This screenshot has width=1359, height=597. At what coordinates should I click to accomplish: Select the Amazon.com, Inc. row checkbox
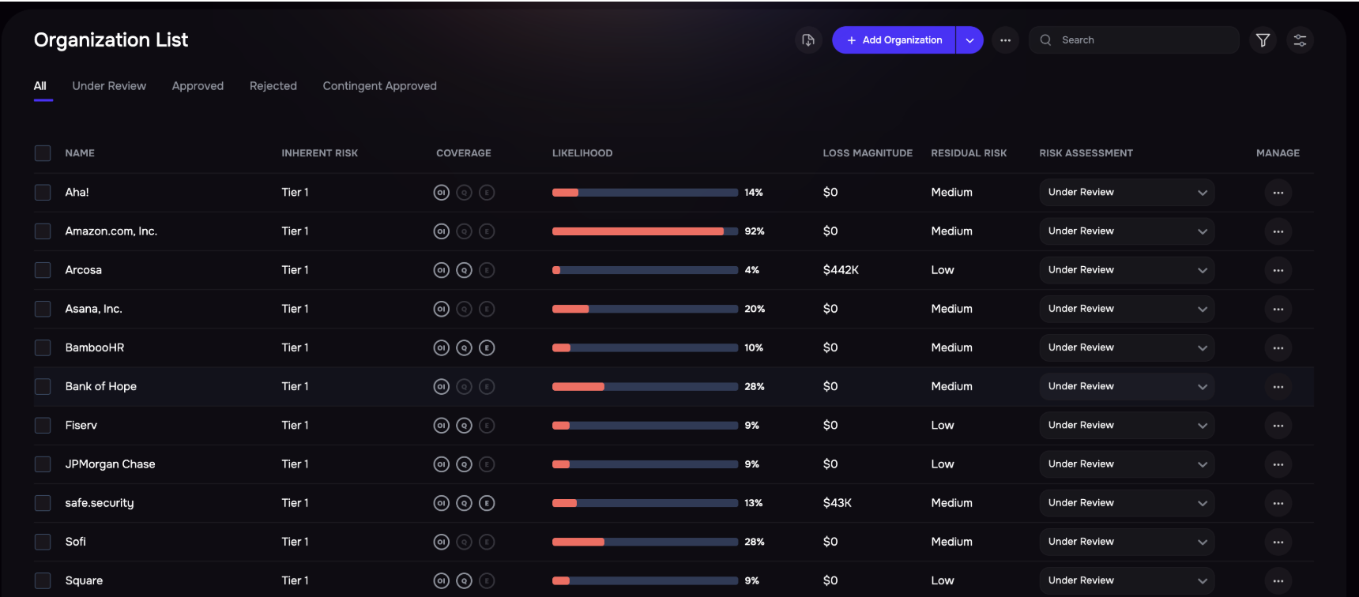pos(43,231)
